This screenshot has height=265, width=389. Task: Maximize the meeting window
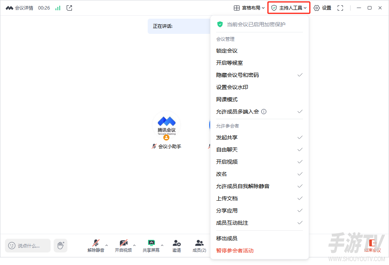coord(370,8)
